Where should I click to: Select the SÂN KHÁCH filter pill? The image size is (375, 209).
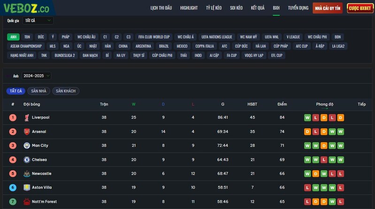pos(66,91)
